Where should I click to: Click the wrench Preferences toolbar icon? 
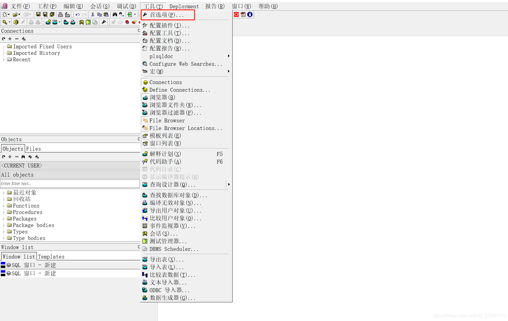point(104,22)
